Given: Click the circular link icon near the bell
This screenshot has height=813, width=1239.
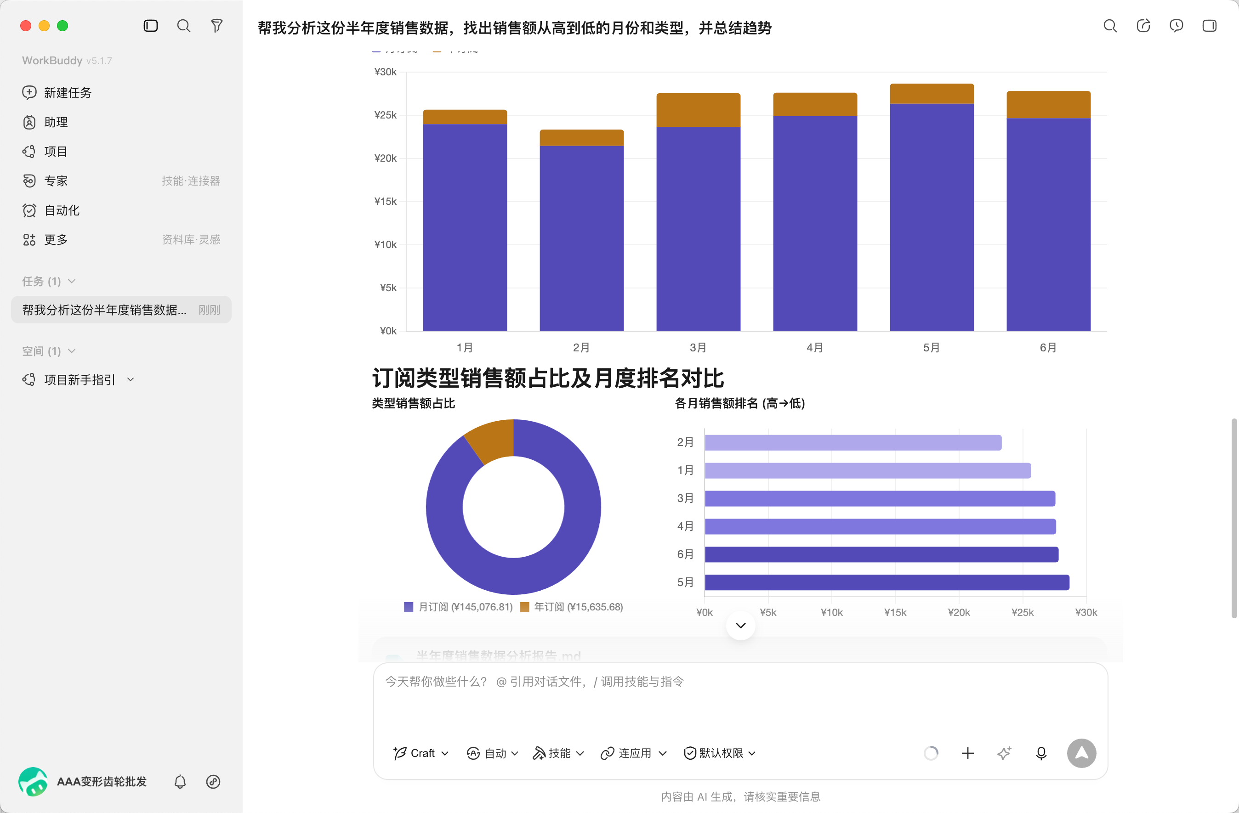Looking at the screenshot, I should click(213, 781).
